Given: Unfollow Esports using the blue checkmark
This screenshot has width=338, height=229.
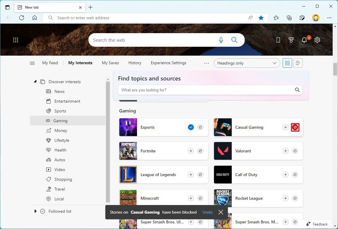Looking at the screenshot, I should click(191, 127).
